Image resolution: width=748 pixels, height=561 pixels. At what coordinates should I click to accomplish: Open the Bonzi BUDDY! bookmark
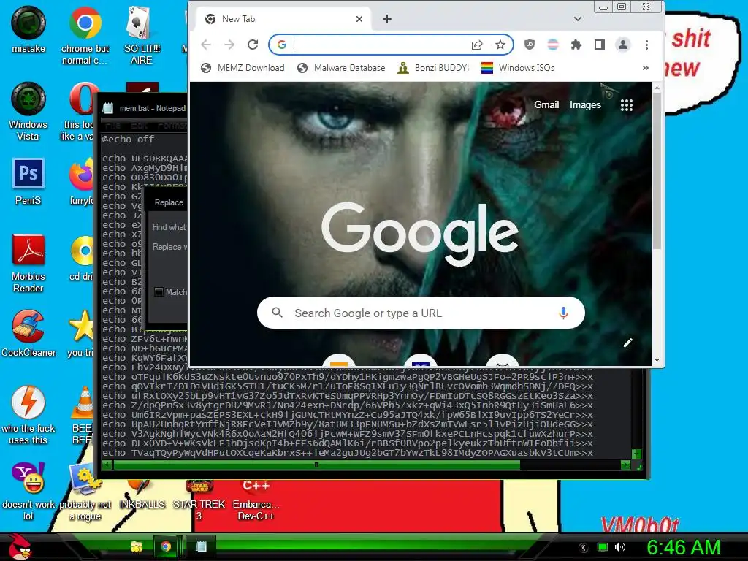433,68
